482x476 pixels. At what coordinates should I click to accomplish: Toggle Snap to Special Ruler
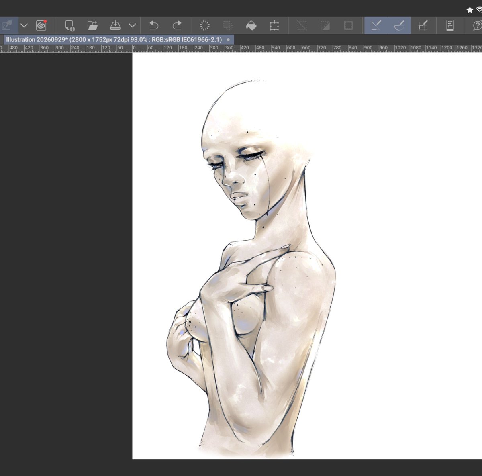click(x=399, y=25)
